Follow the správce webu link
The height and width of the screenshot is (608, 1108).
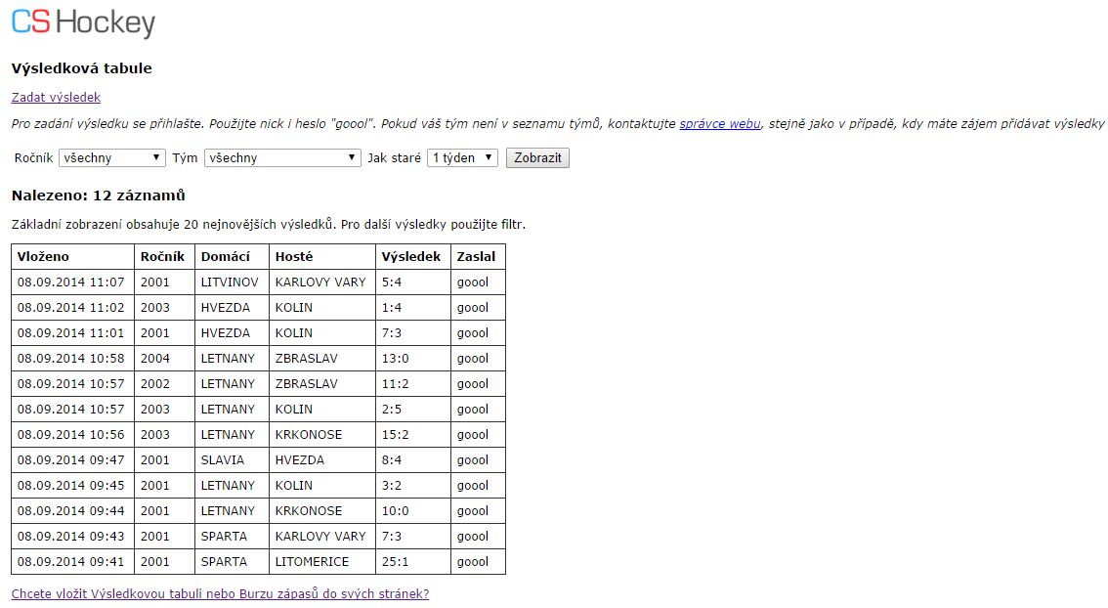[720, 124]
